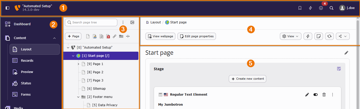
Task: Select [7] Page 3 in tree
Action: pyautogui.click(x=95, y=80)
